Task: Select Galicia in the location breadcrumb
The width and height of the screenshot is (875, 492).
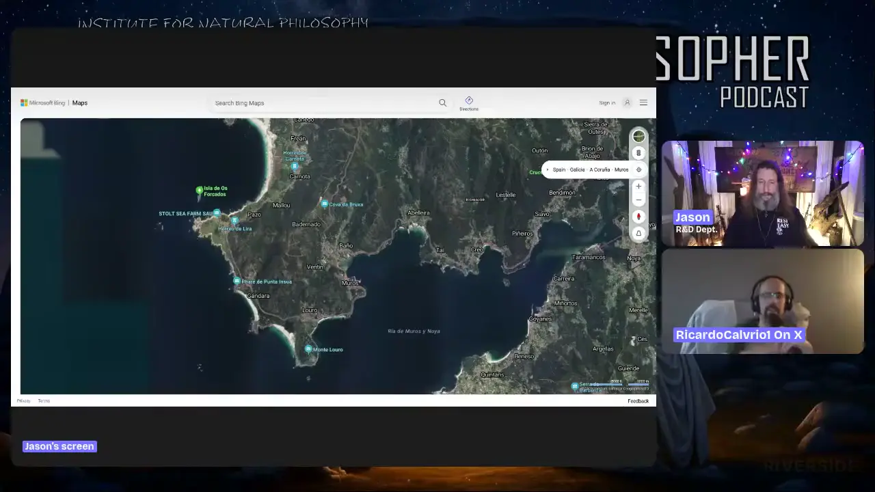Action: (x=578, y=169)
